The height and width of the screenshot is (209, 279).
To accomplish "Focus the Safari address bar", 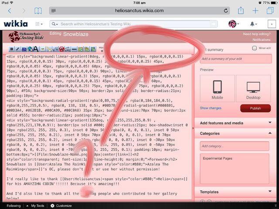I will (x=139, y=10).
